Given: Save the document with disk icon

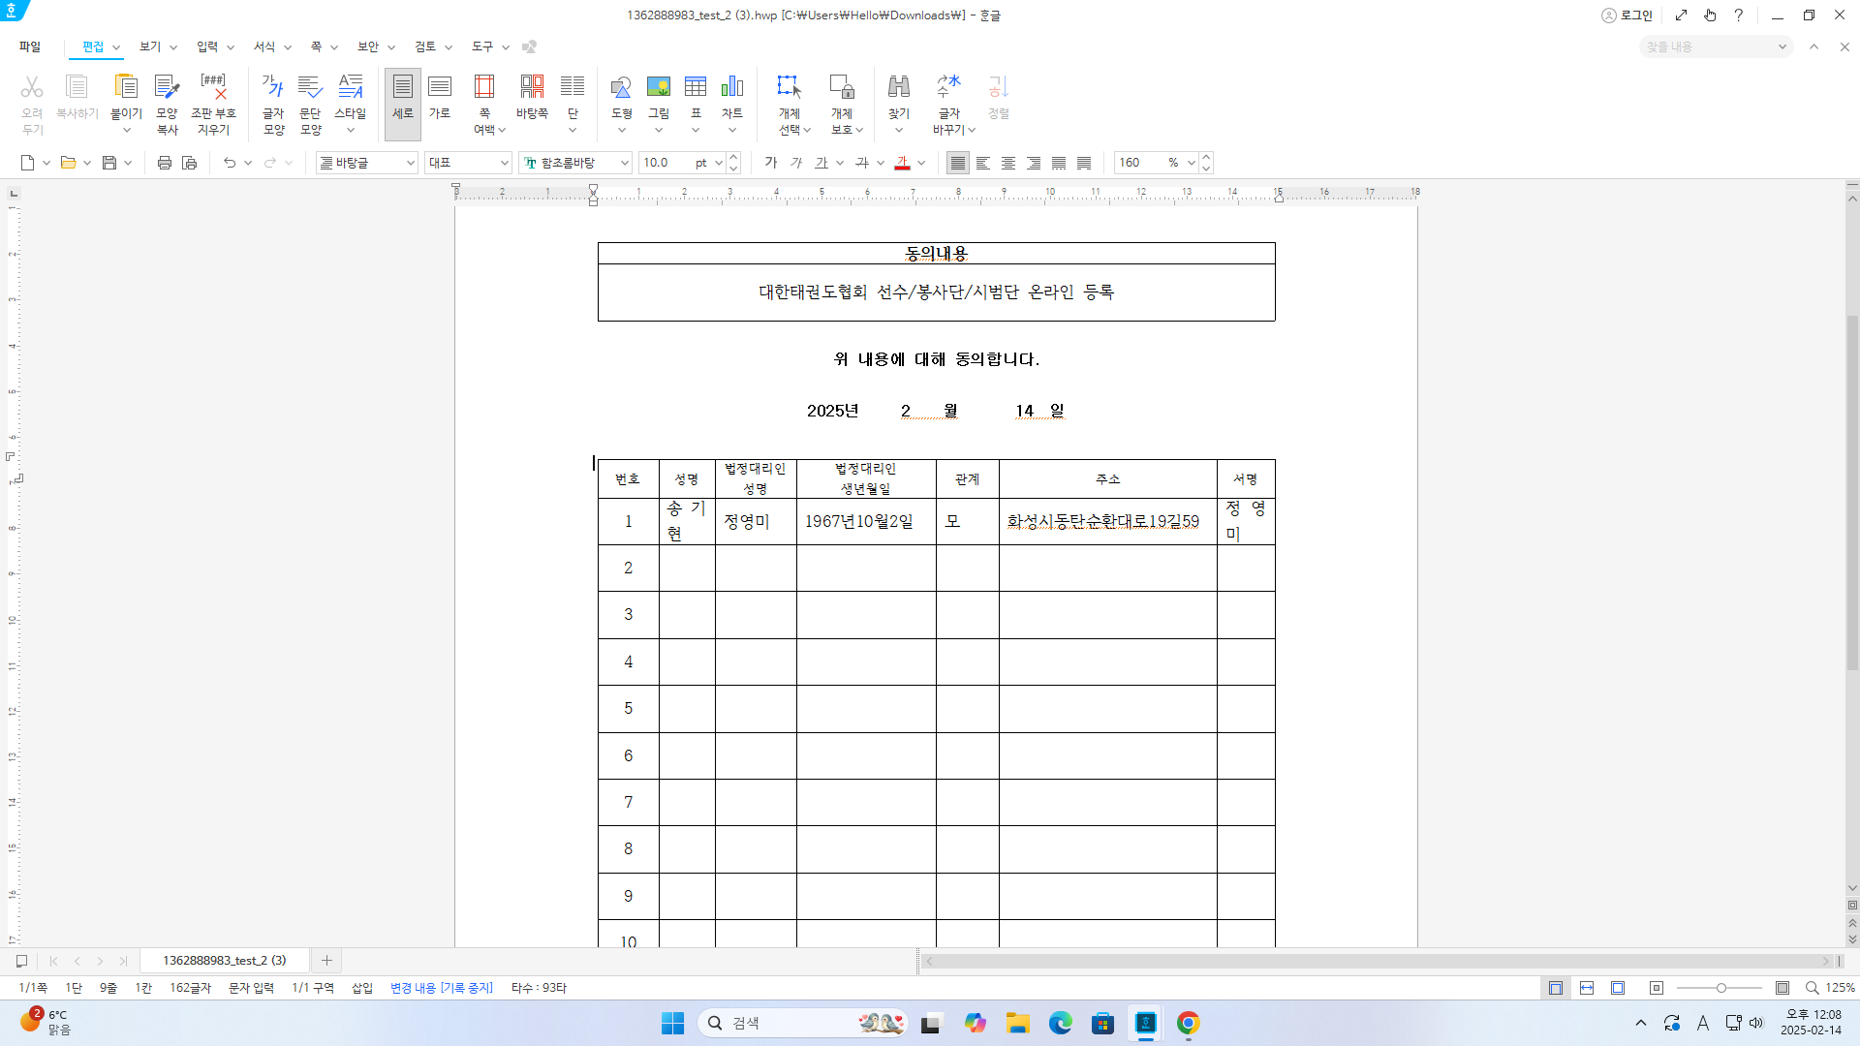Looking at the screenshot, I should [x=109, y=163].
